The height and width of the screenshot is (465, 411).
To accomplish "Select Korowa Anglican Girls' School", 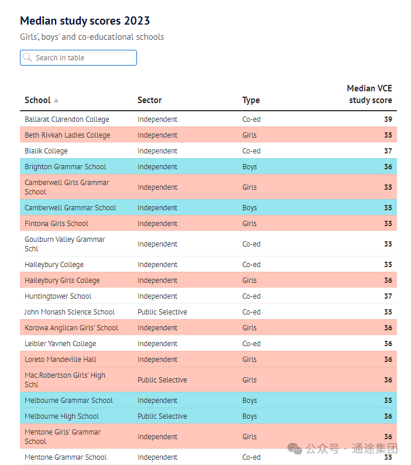I will click(x=71, y=328).
